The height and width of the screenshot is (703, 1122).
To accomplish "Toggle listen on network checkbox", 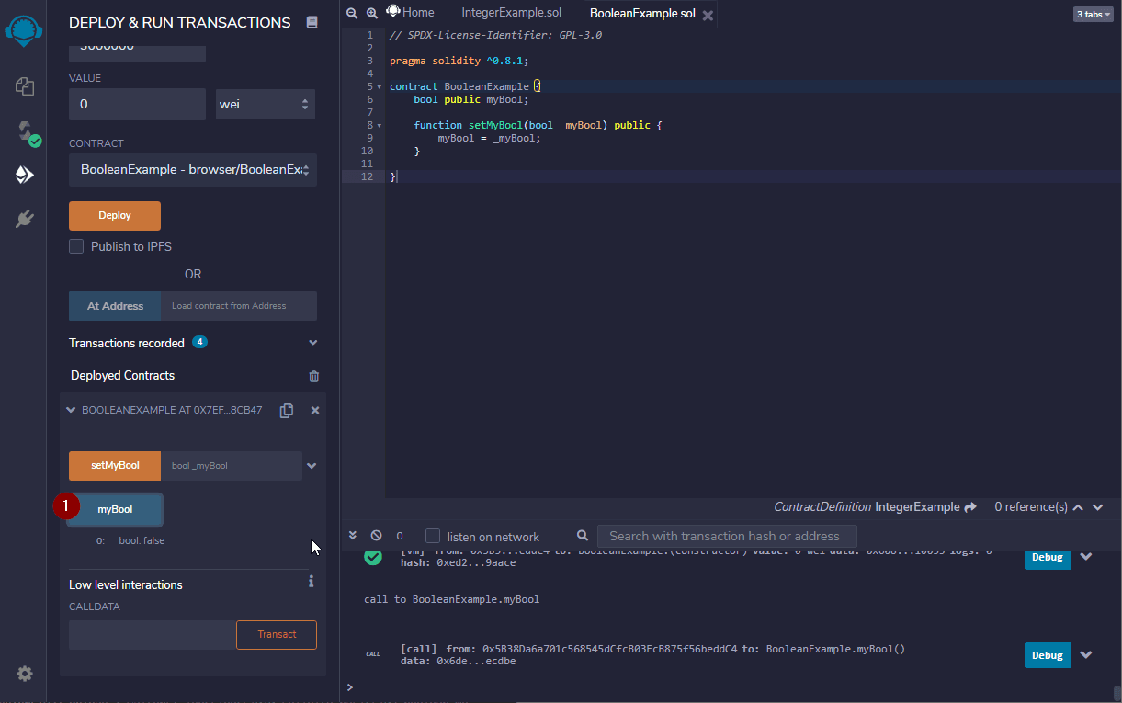I will coord(433,536).
